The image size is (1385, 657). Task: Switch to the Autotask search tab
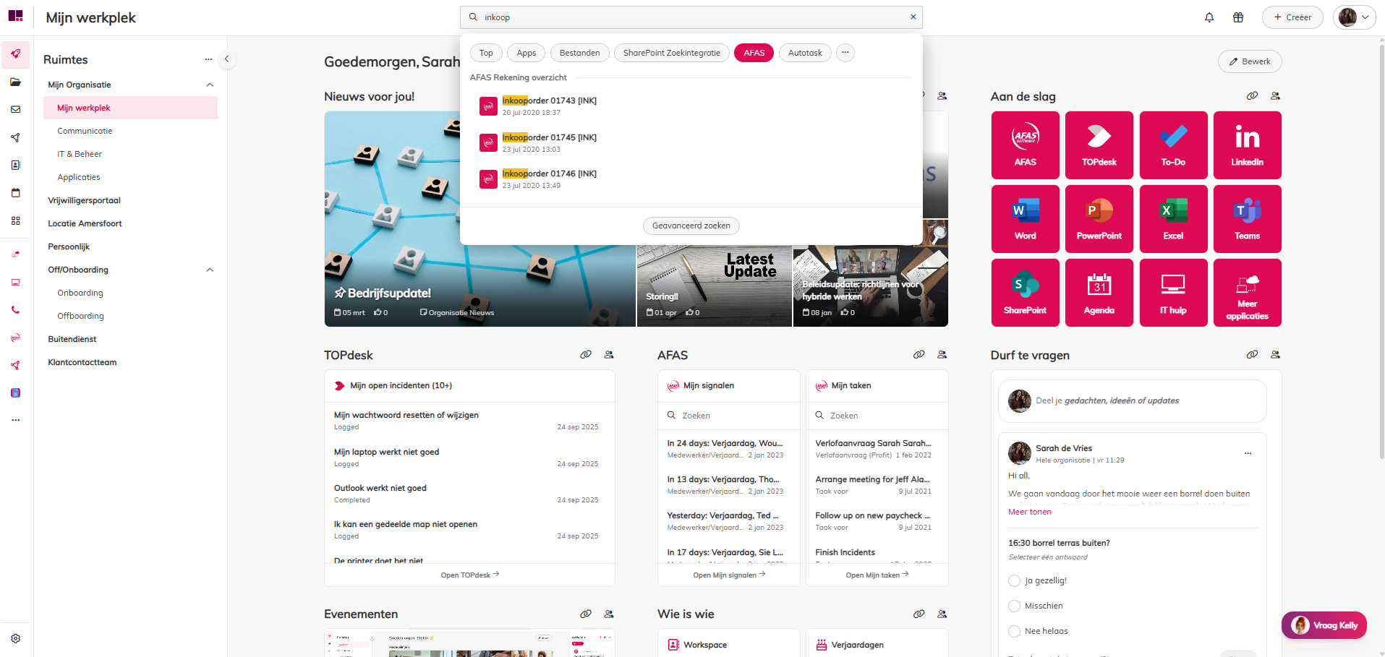[805, 53]
